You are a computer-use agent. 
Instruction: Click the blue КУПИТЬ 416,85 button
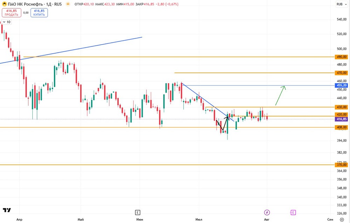point(39,13)
